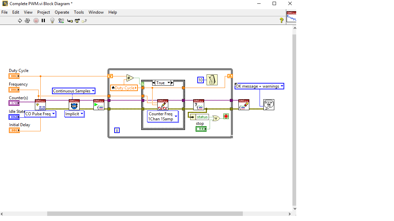The width and height of the screenshot is (394, 221).
Task: Click the Wait Until Next ms Multiple node
Action: pyautogui.click(x=212, y=79)
